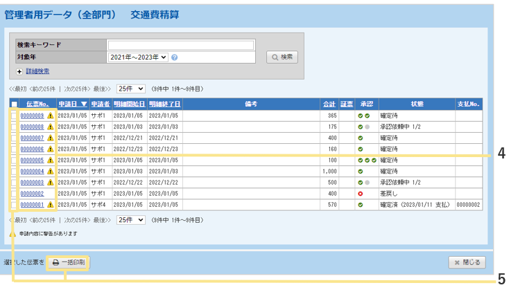Click green approval icon for slip 00000007
Screen dimensions: 509x292
[x=361, y=138]
